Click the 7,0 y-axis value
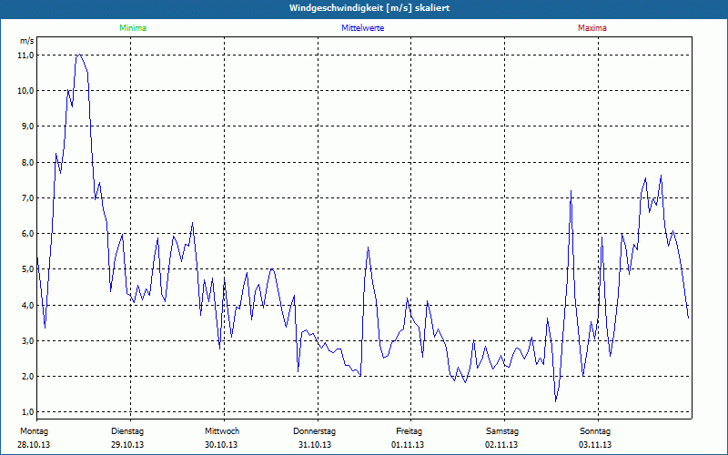The width and height of the screenshot is (728, 455). pyautogui.click(x=26, y=198)
